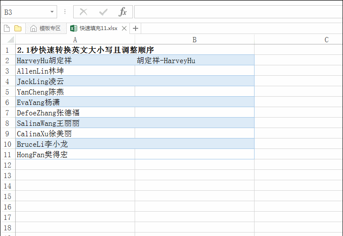Select cell with HarveyHu胡定祥
Screen dimensions: 343x236
tap(75, 61)
